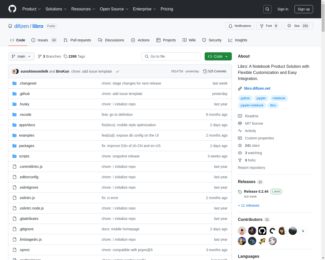
Task: Open the 'fix: ci error' commit message
Action: click(x=110, y=198)
